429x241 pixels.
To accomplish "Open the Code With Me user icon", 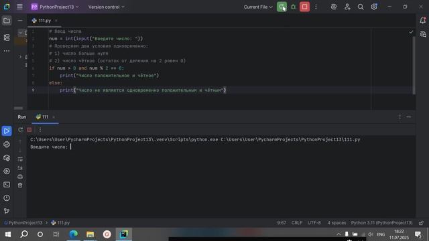I will (x=347, y=7).
